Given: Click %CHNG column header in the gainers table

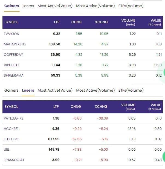Looking at the screenshot, I should tap(101, 22).
